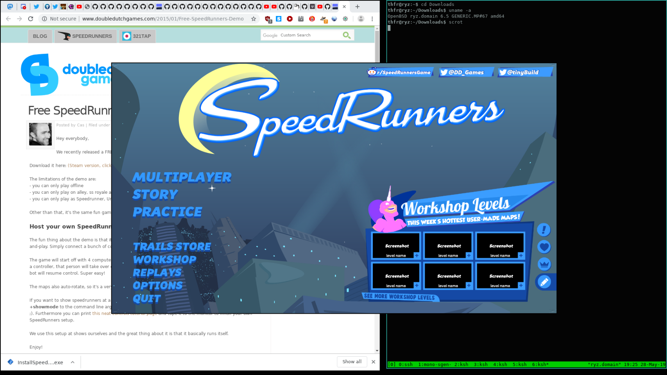The width and height of the screenshot is (667, 375).
Task: Open the @DD_Games Twitter link
Action: click(466, 72)
